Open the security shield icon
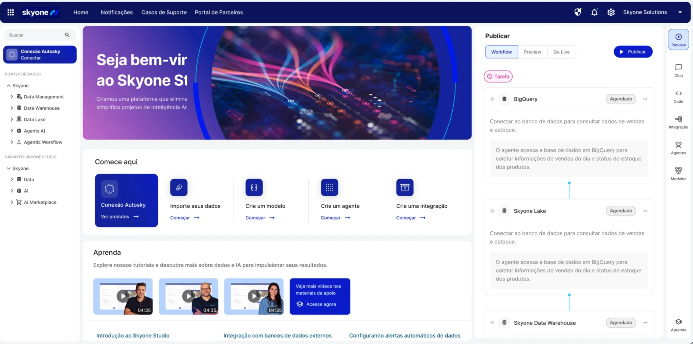Screen dimensions: 693x344 tap(578, 12)
